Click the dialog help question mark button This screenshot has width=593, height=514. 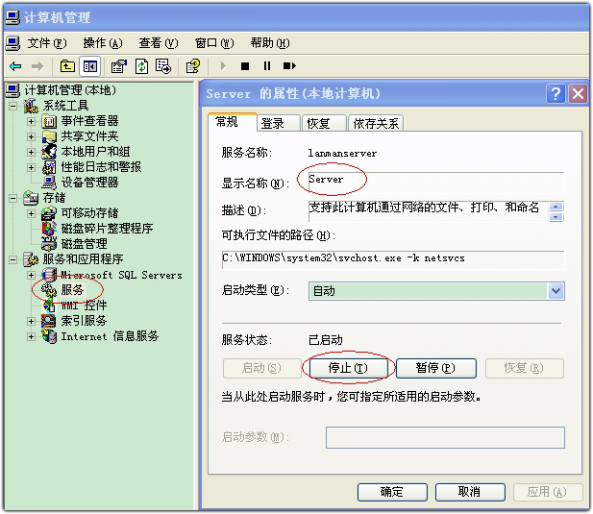tap(556, 93)
